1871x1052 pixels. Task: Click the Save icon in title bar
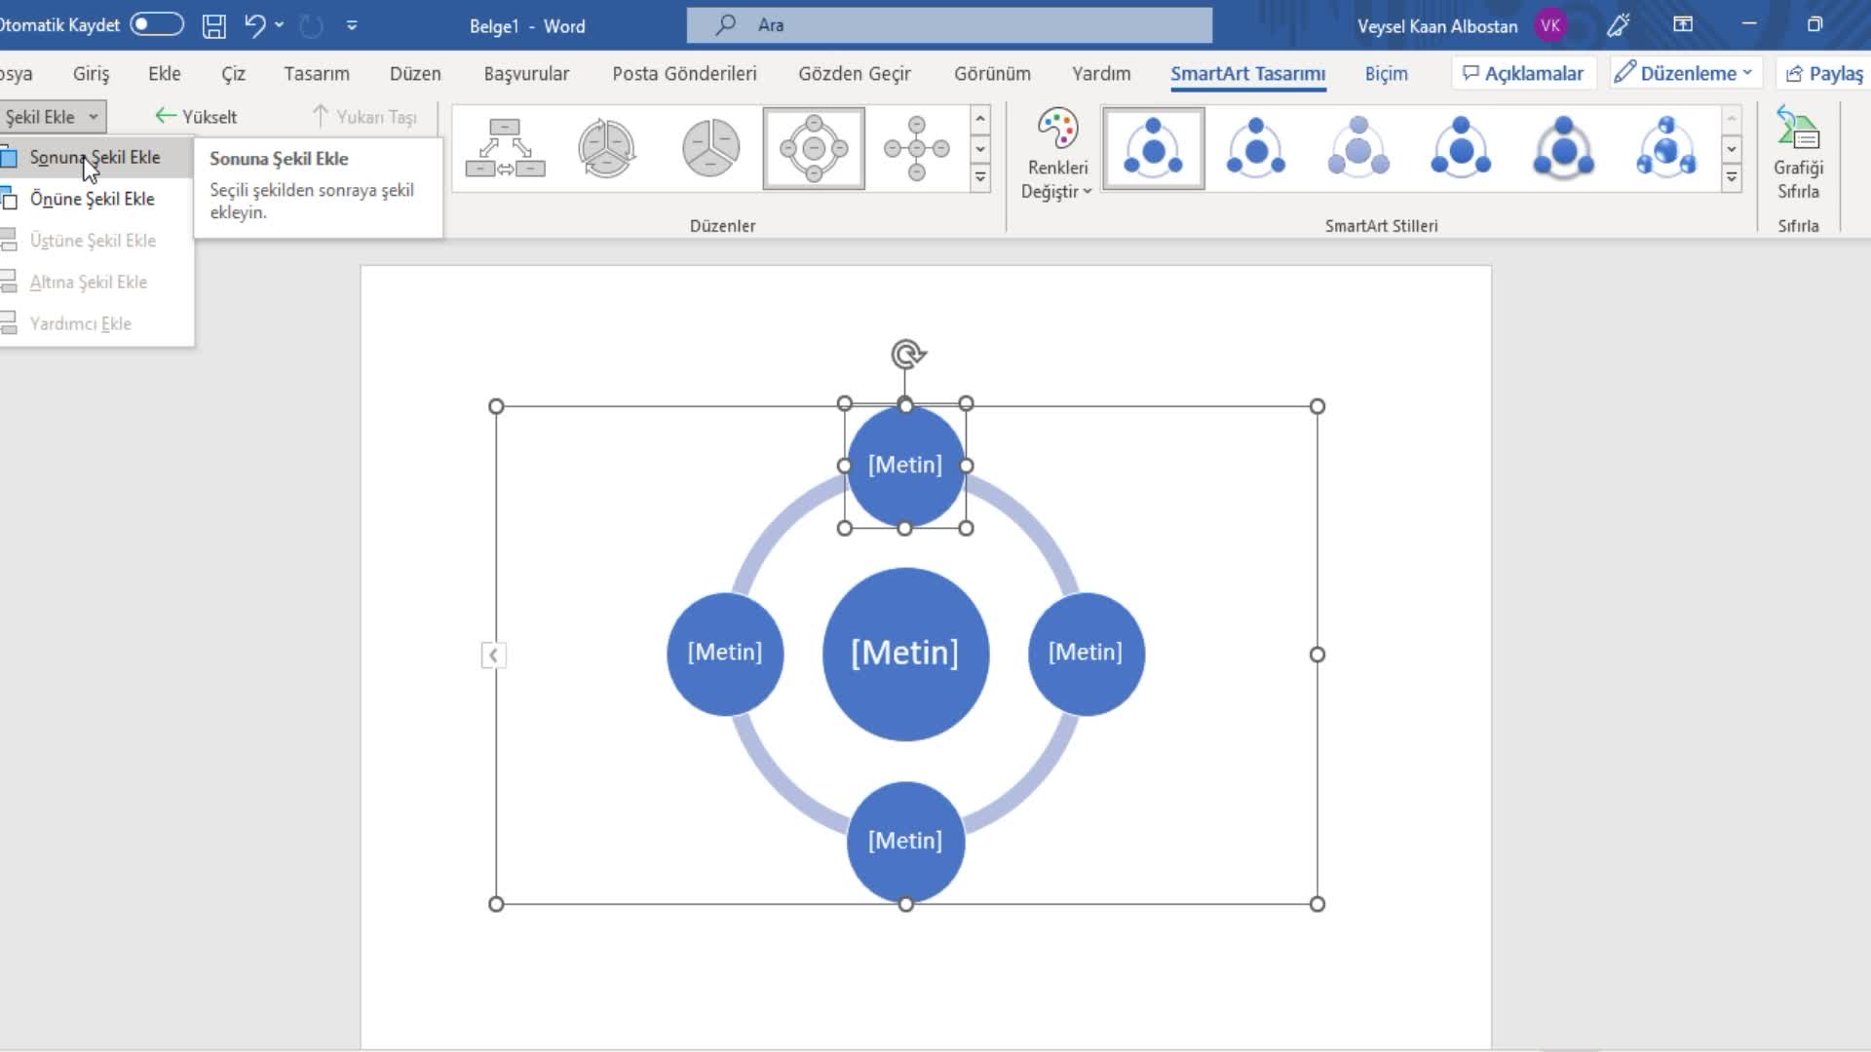(213, 26)
